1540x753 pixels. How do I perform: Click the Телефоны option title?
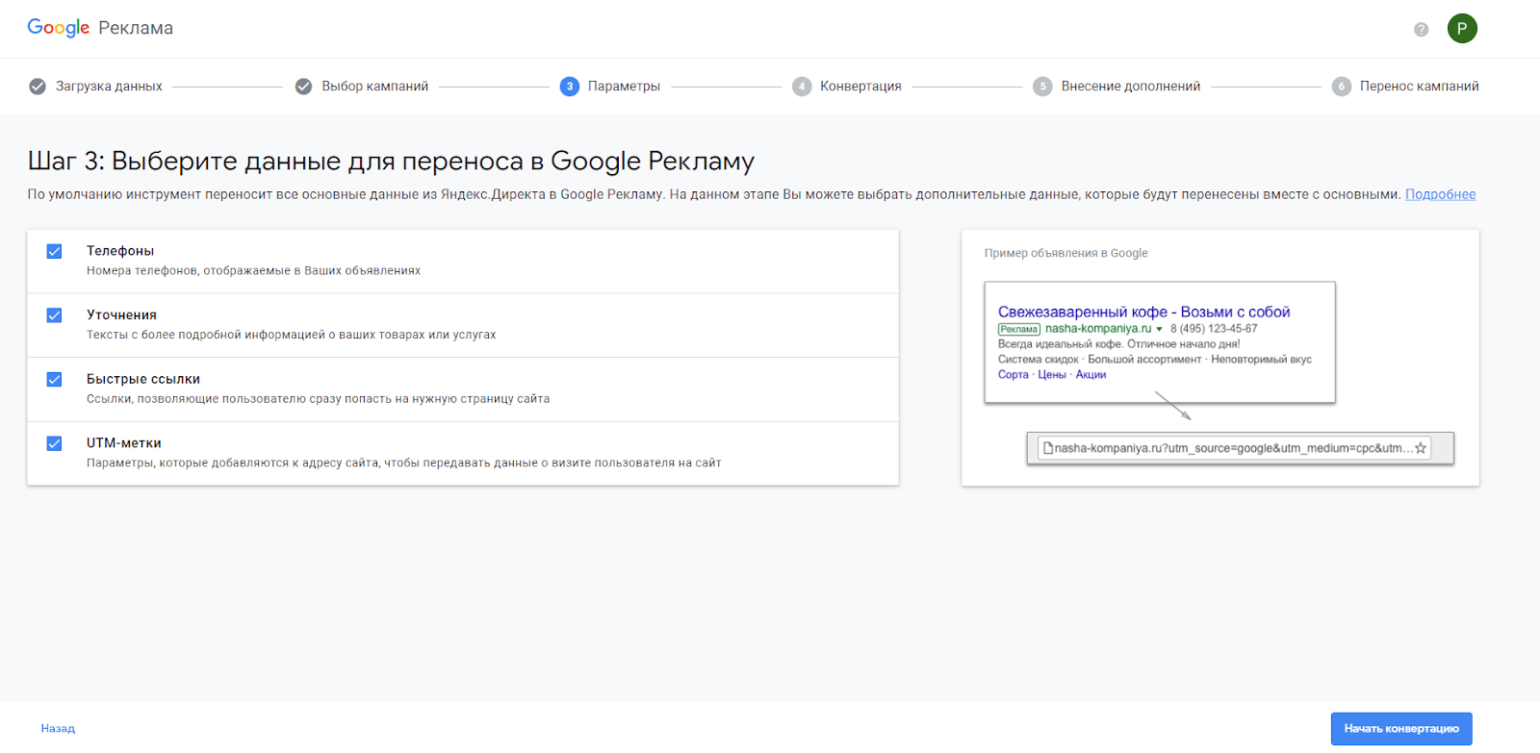point(120,251)
